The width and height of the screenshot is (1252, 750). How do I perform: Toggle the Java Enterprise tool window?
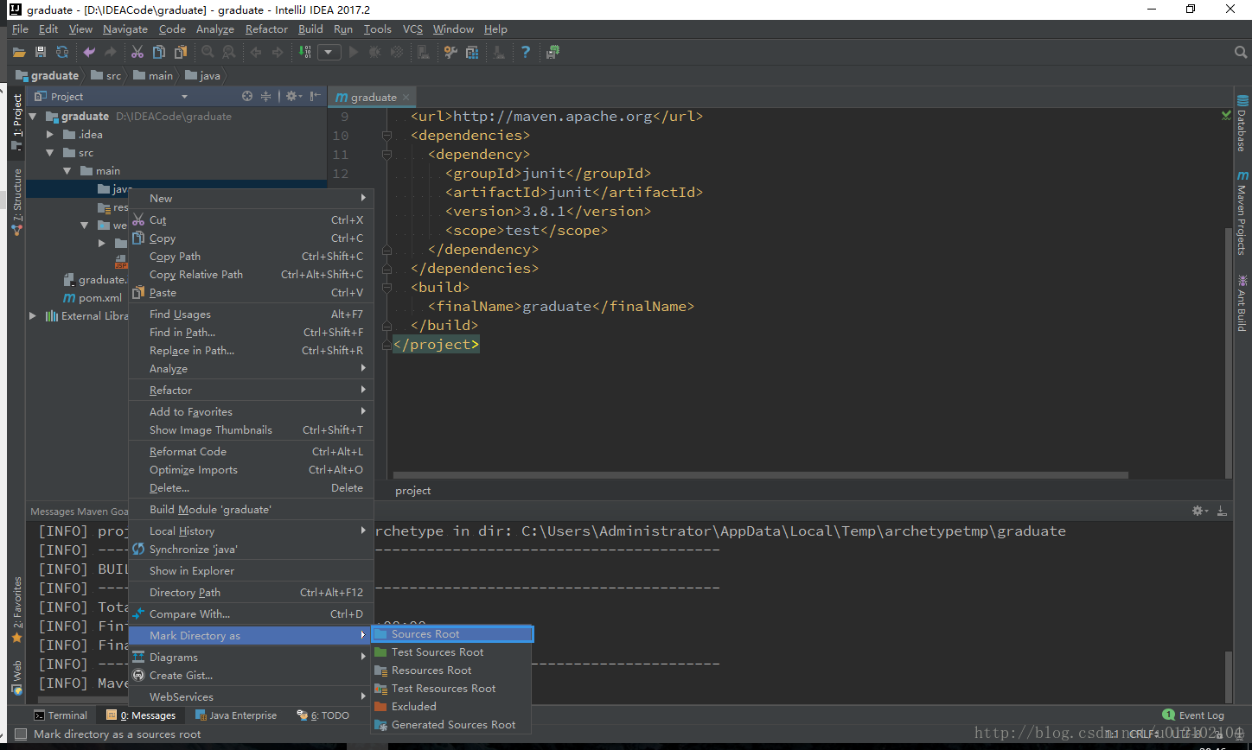(236, 715)
